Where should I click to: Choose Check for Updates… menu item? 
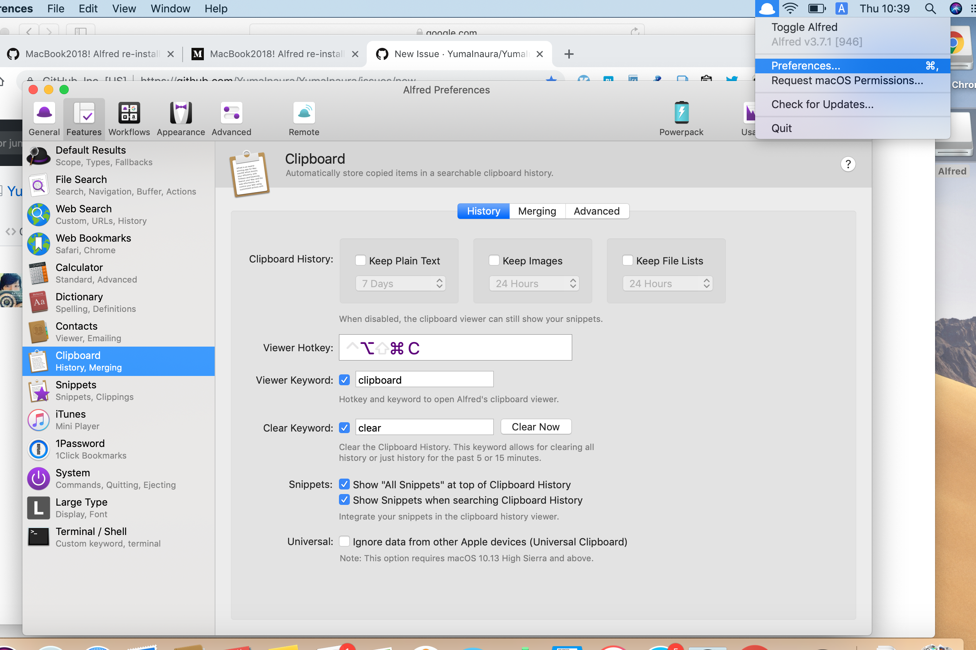click(852, 104)
